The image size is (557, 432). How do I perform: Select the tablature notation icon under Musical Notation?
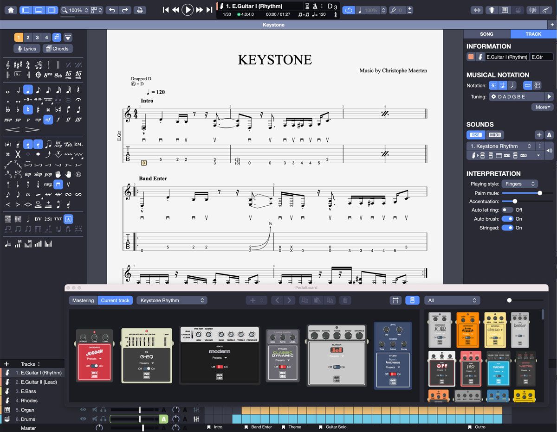pos(493,86)
